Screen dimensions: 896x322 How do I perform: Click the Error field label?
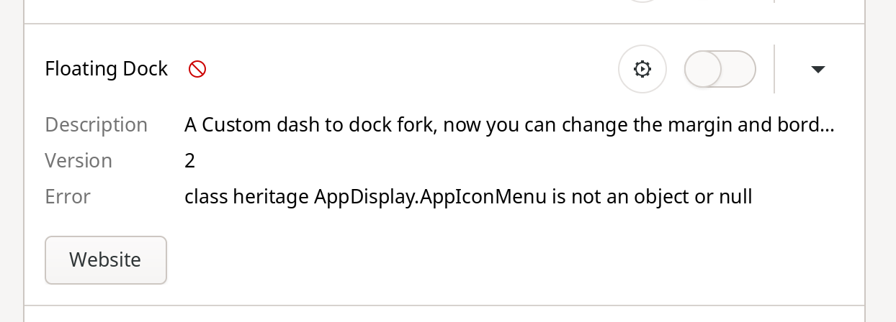pyautogui.click(x=68, y=196)
